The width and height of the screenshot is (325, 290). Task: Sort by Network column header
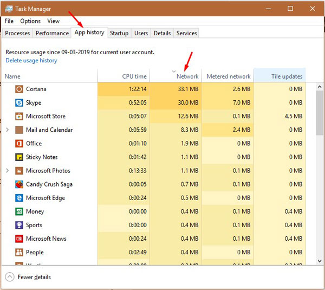tap(175, 76)
